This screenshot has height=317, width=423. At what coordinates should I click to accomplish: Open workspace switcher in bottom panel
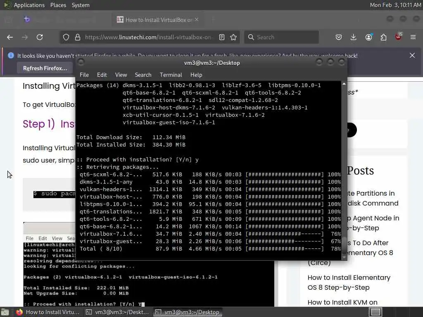(375, 312)
